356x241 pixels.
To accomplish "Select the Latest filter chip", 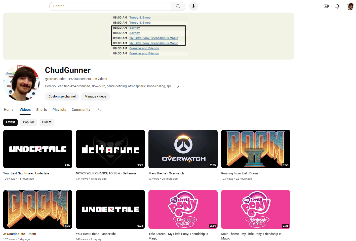I will click(10, 122).
